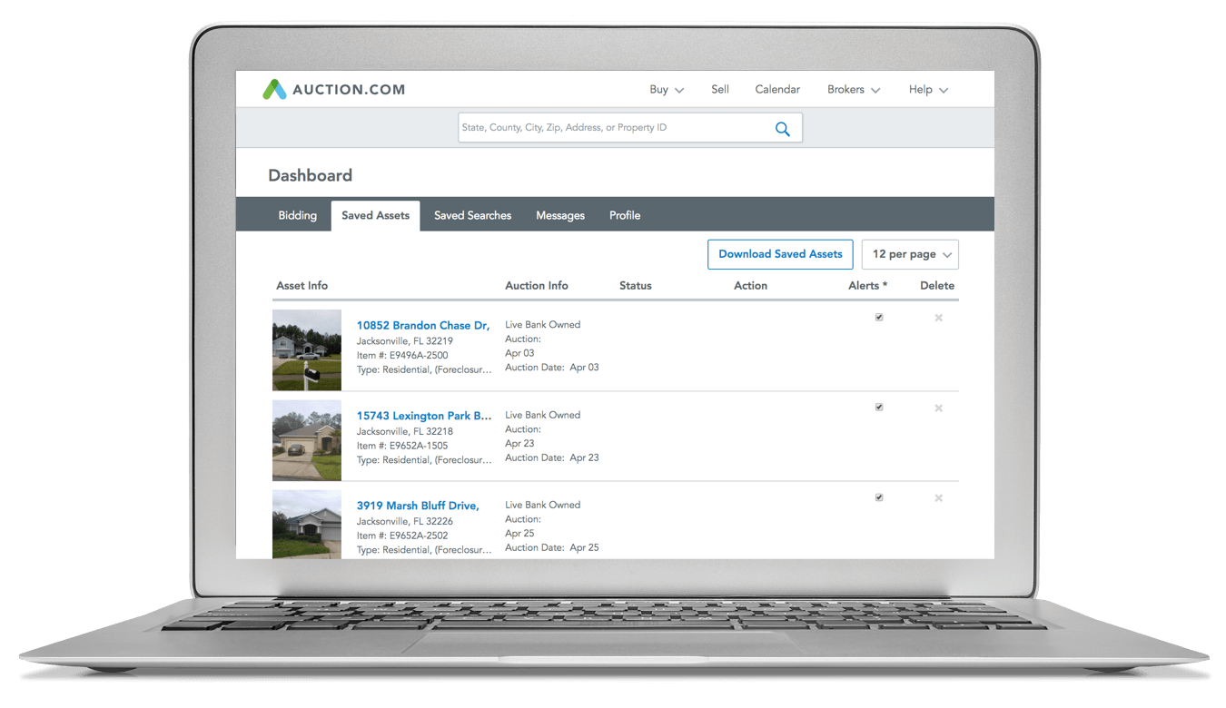
Task: Toggle alerts for 10852 Brandon Chase Dr
Action: coord(878,318)
